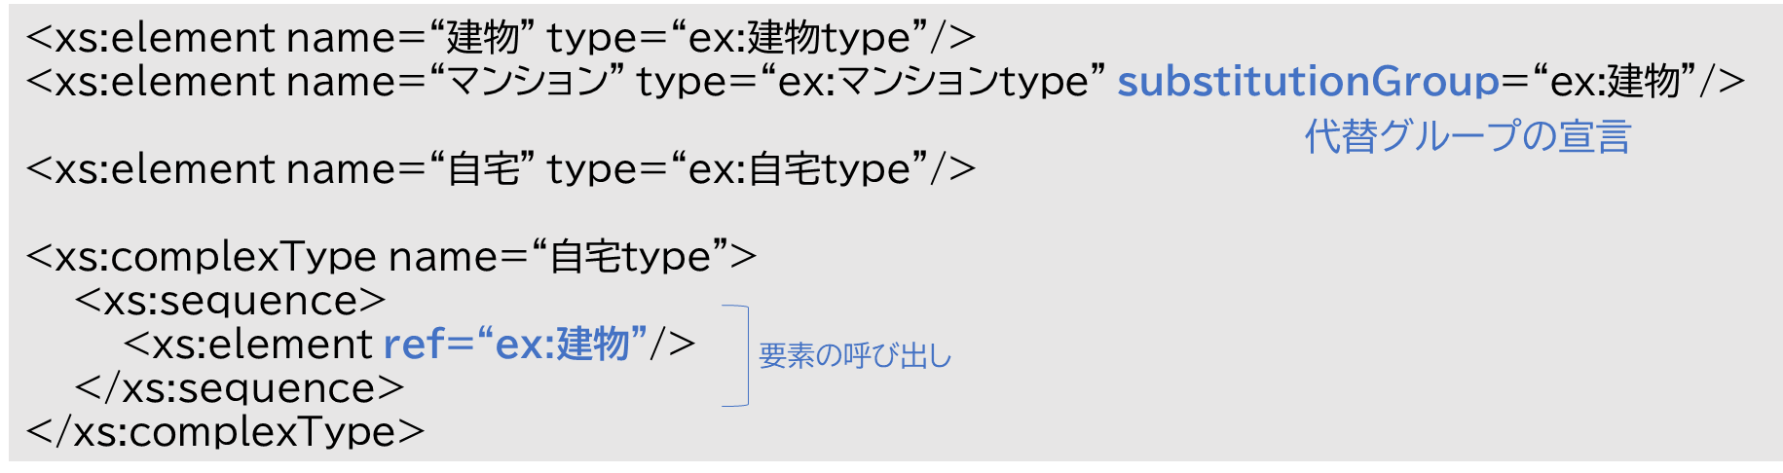Image resolution: width=1783 pixels, height=473 pixels.
Task: Click xs:element at start of second line
Action: [166, 83]
